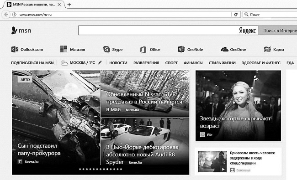This screenshot has height=180, width=297.
Task: Select the first carousel dot
Action: (x=80, y=169)
